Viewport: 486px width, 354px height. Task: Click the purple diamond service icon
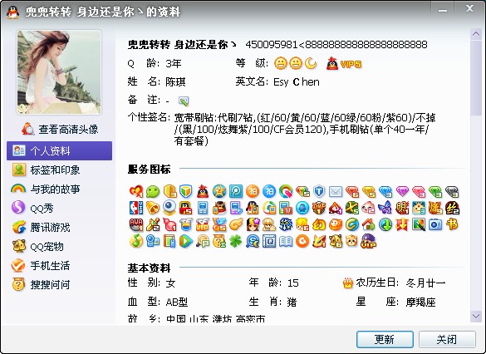pos(402,192)
